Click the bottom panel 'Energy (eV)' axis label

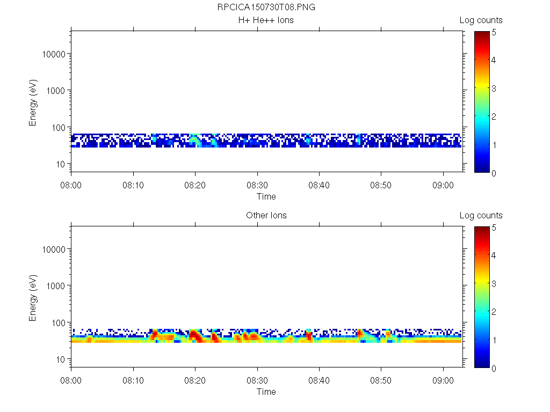pos(33,298)
